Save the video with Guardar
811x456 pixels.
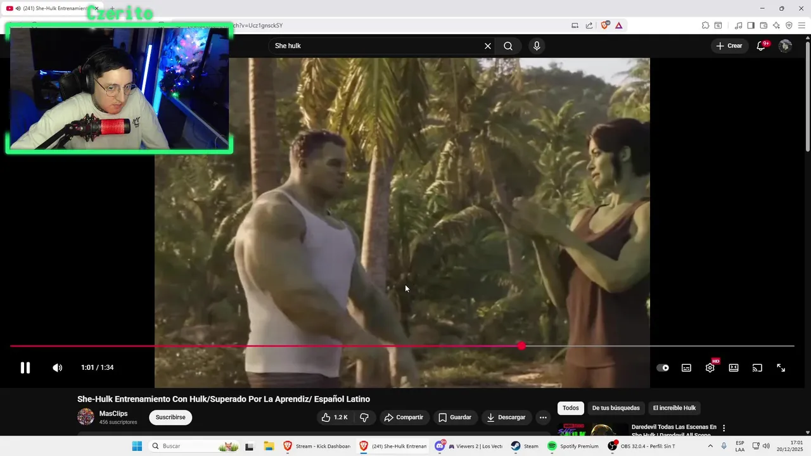(x=455, y=417)
